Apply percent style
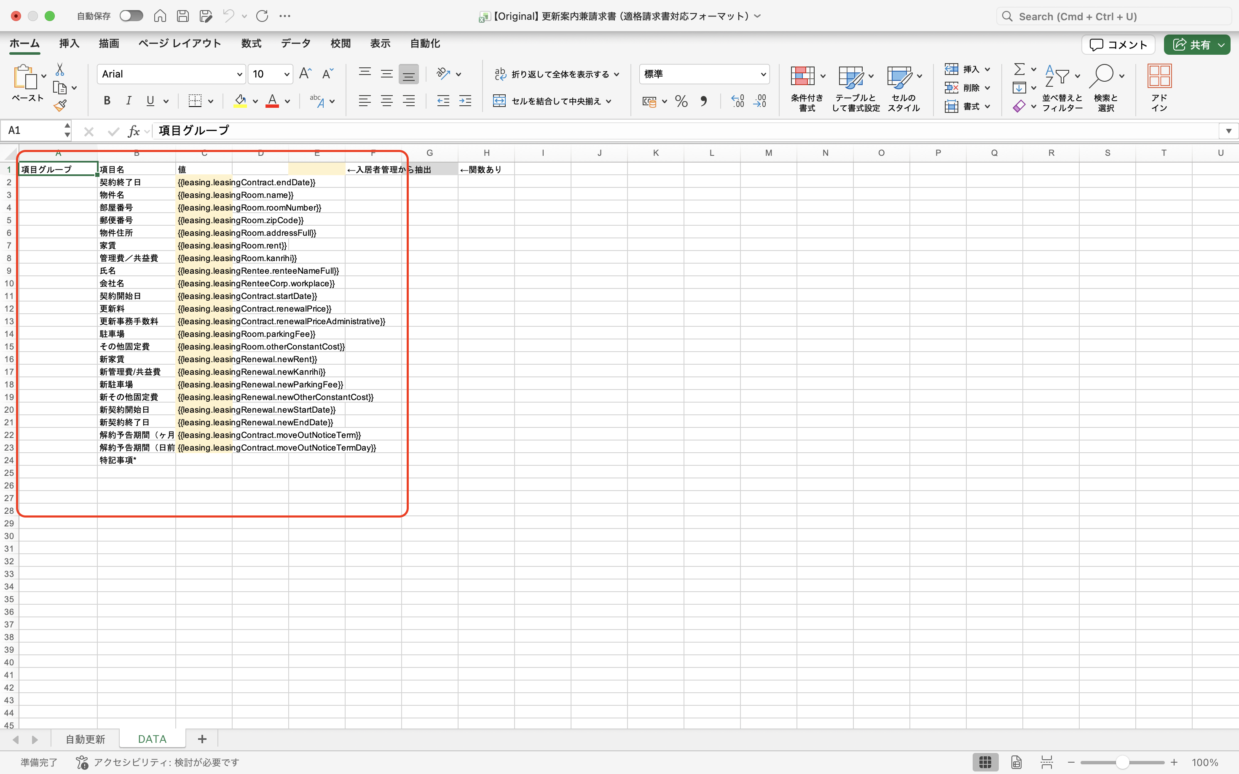1239x774 pixels. click(x=681, y=101)
